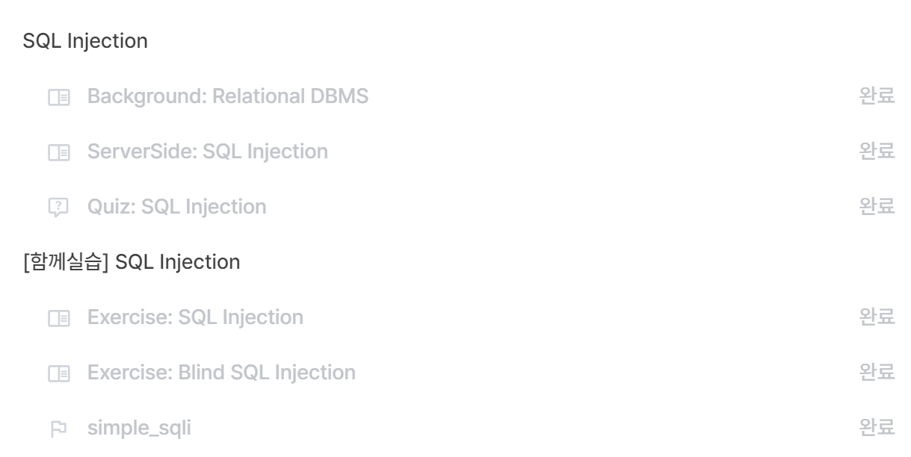Open Exercise: Blind SQL Injection lesson
Screen dimensions: 911x457
tap(221, 372)
